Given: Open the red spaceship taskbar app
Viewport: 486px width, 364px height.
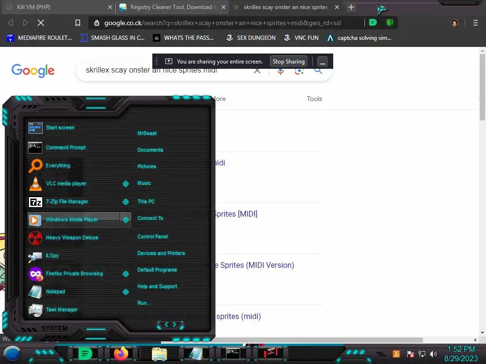Looking at the screenshot, I should tap(270, 354).
